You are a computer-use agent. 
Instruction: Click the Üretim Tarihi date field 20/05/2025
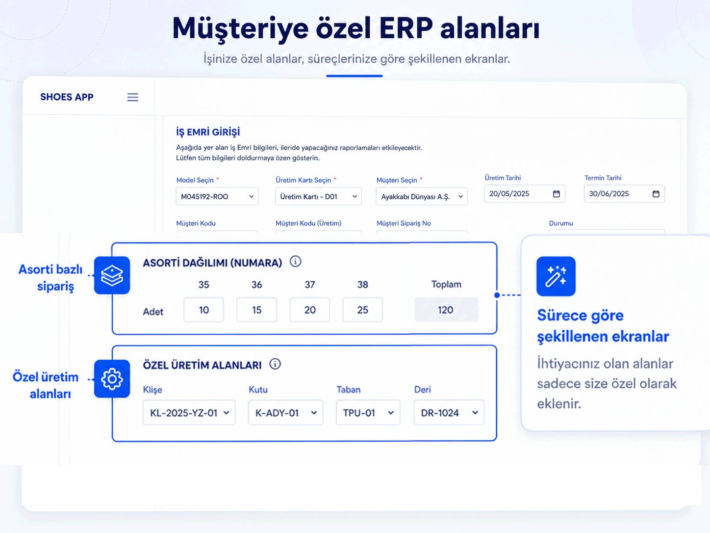(525, 194)
